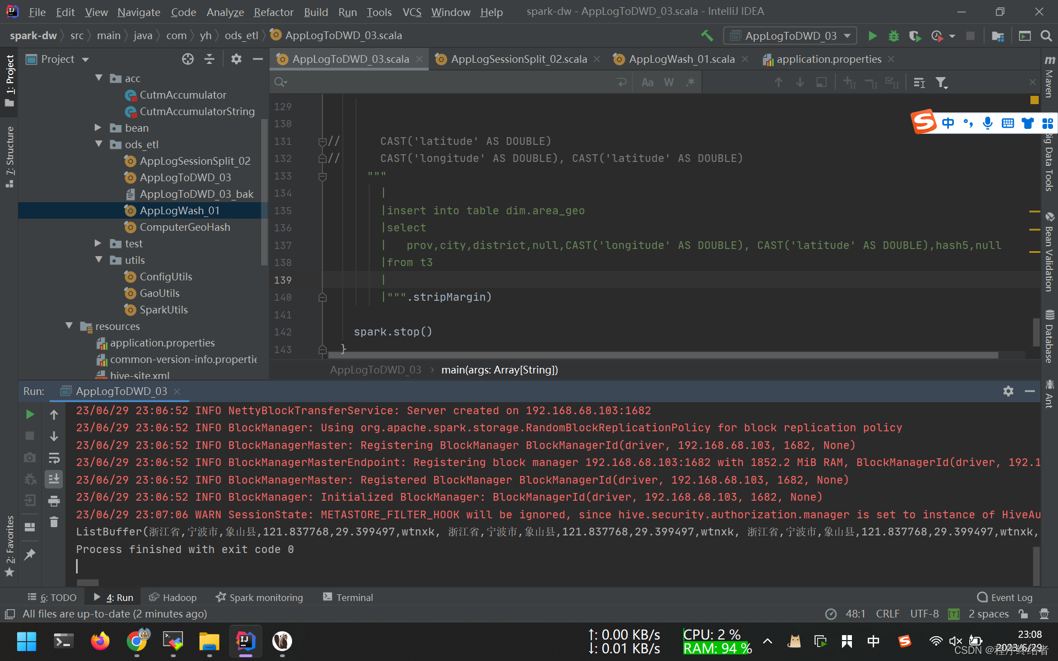This screenshot has height=661, width=1058.
Task: Switch to the AppLogWash_01.scala editor tab
Action: click(681, 59)
